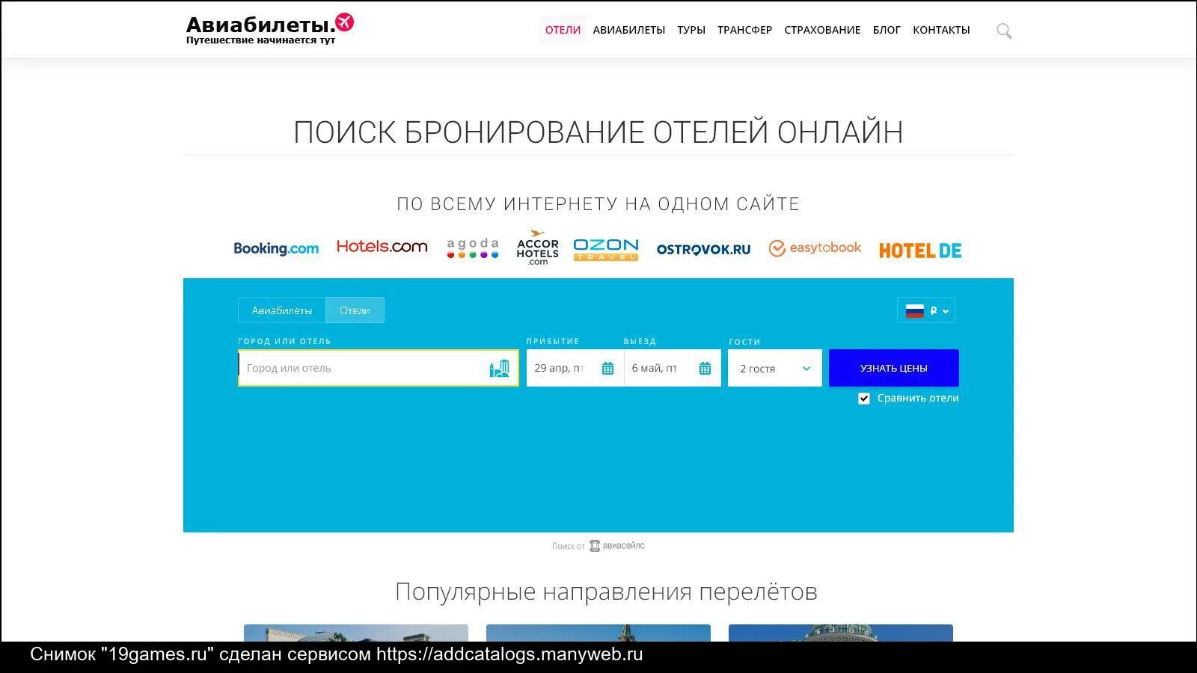The width and height of the screenshot is (1197, 673).
Task: Open calendar icon for departure date
Action: (705, 369)
